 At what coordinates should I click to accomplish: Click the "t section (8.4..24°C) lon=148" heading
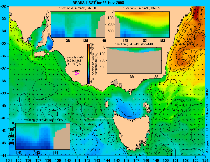click(134, 44)
